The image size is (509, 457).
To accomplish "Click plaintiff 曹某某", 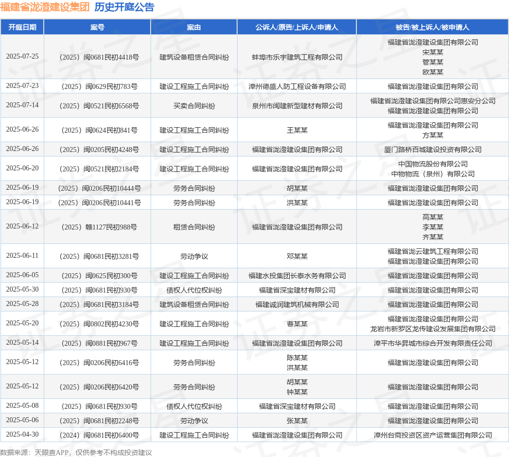I will (297, 324).
